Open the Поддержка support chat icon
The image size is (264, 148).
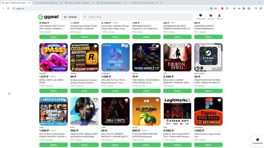click(257, 140)
